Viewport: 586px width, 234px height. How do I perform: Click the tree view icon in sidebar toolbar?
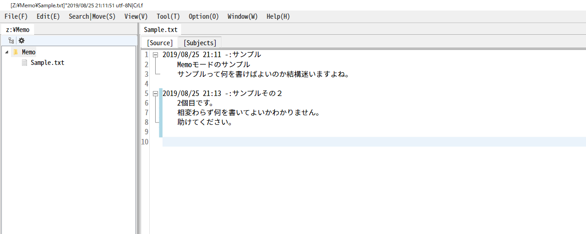tap(11, 41)
